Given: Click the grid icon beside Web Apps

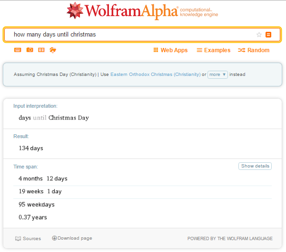Looking at the screenshot, I should click(156, 50).
